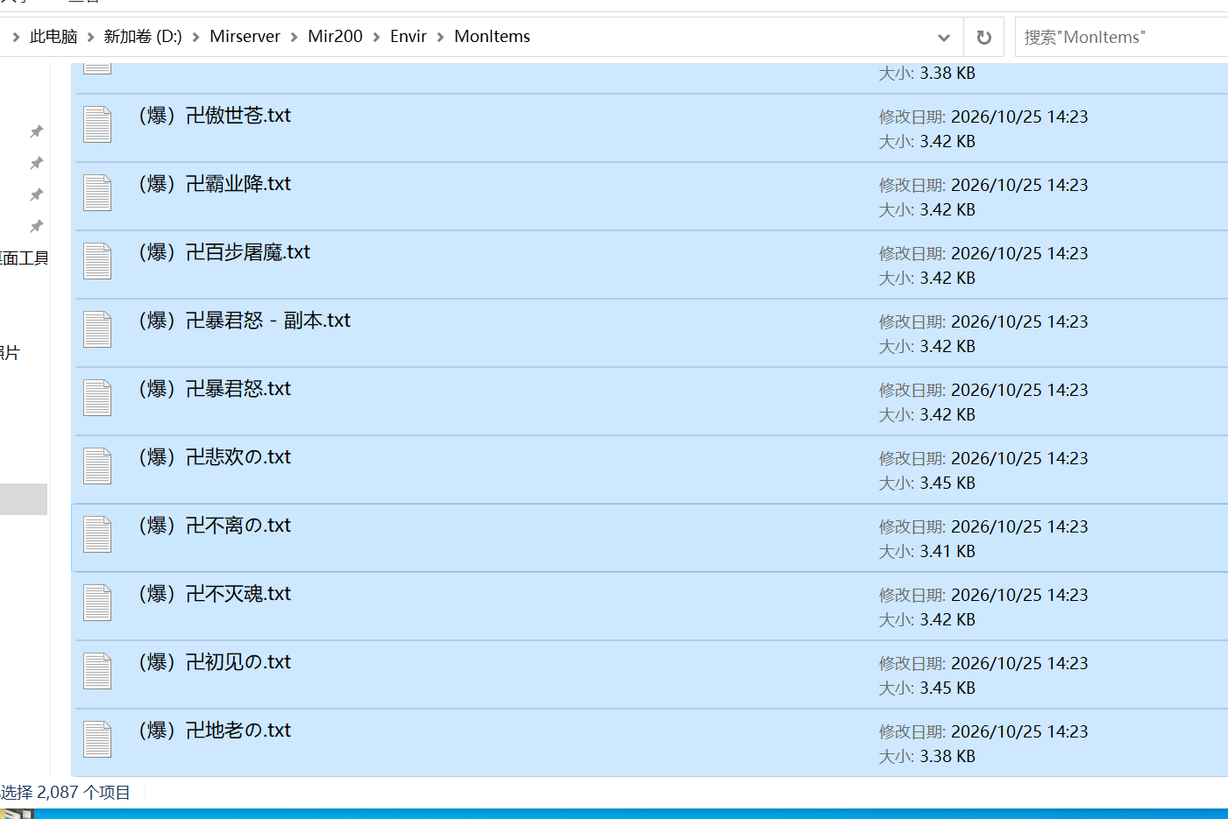
Task: Click the text file icon of 卍初见の.txt
Action: pyautogui.click(x=97, y=671)
